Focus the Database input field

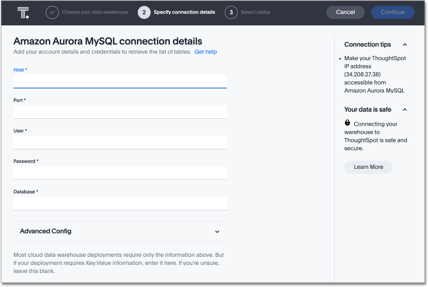(120, 203)
